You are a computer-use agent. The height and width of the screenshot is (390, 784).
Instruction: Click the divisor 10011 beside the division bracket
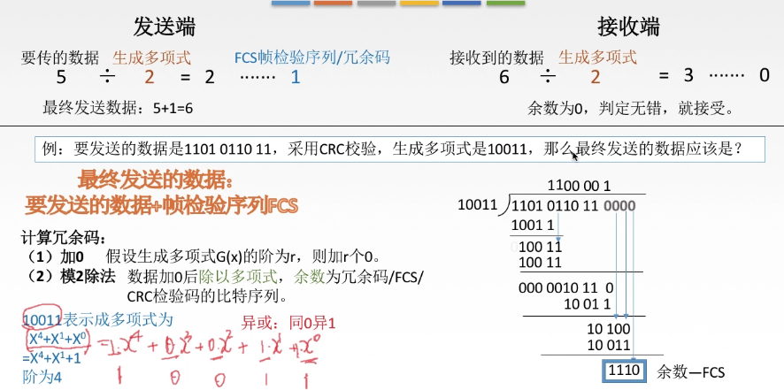click(478, 205)
